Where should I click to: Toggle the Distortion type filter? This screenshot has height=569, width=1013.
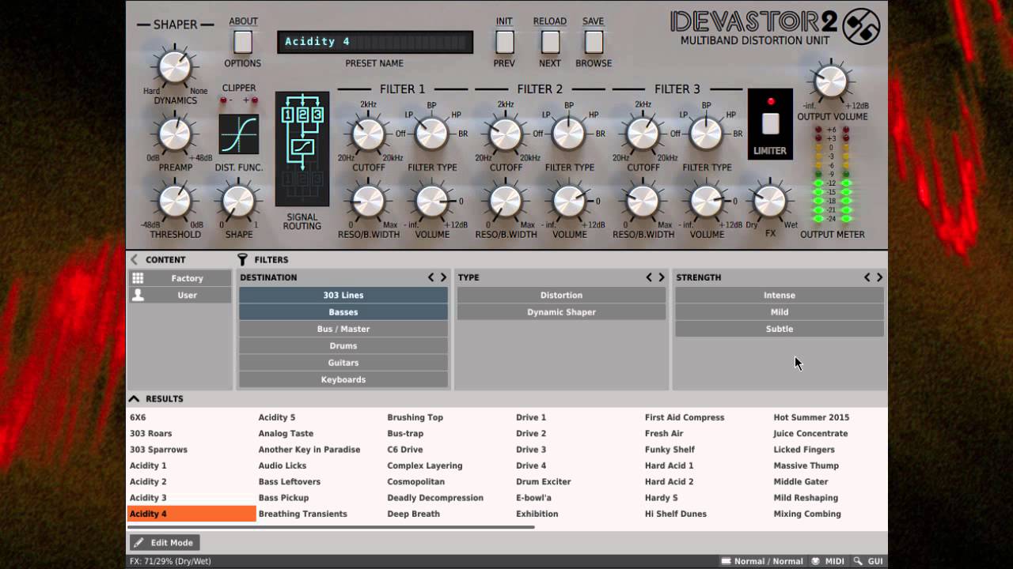[561, 295]
